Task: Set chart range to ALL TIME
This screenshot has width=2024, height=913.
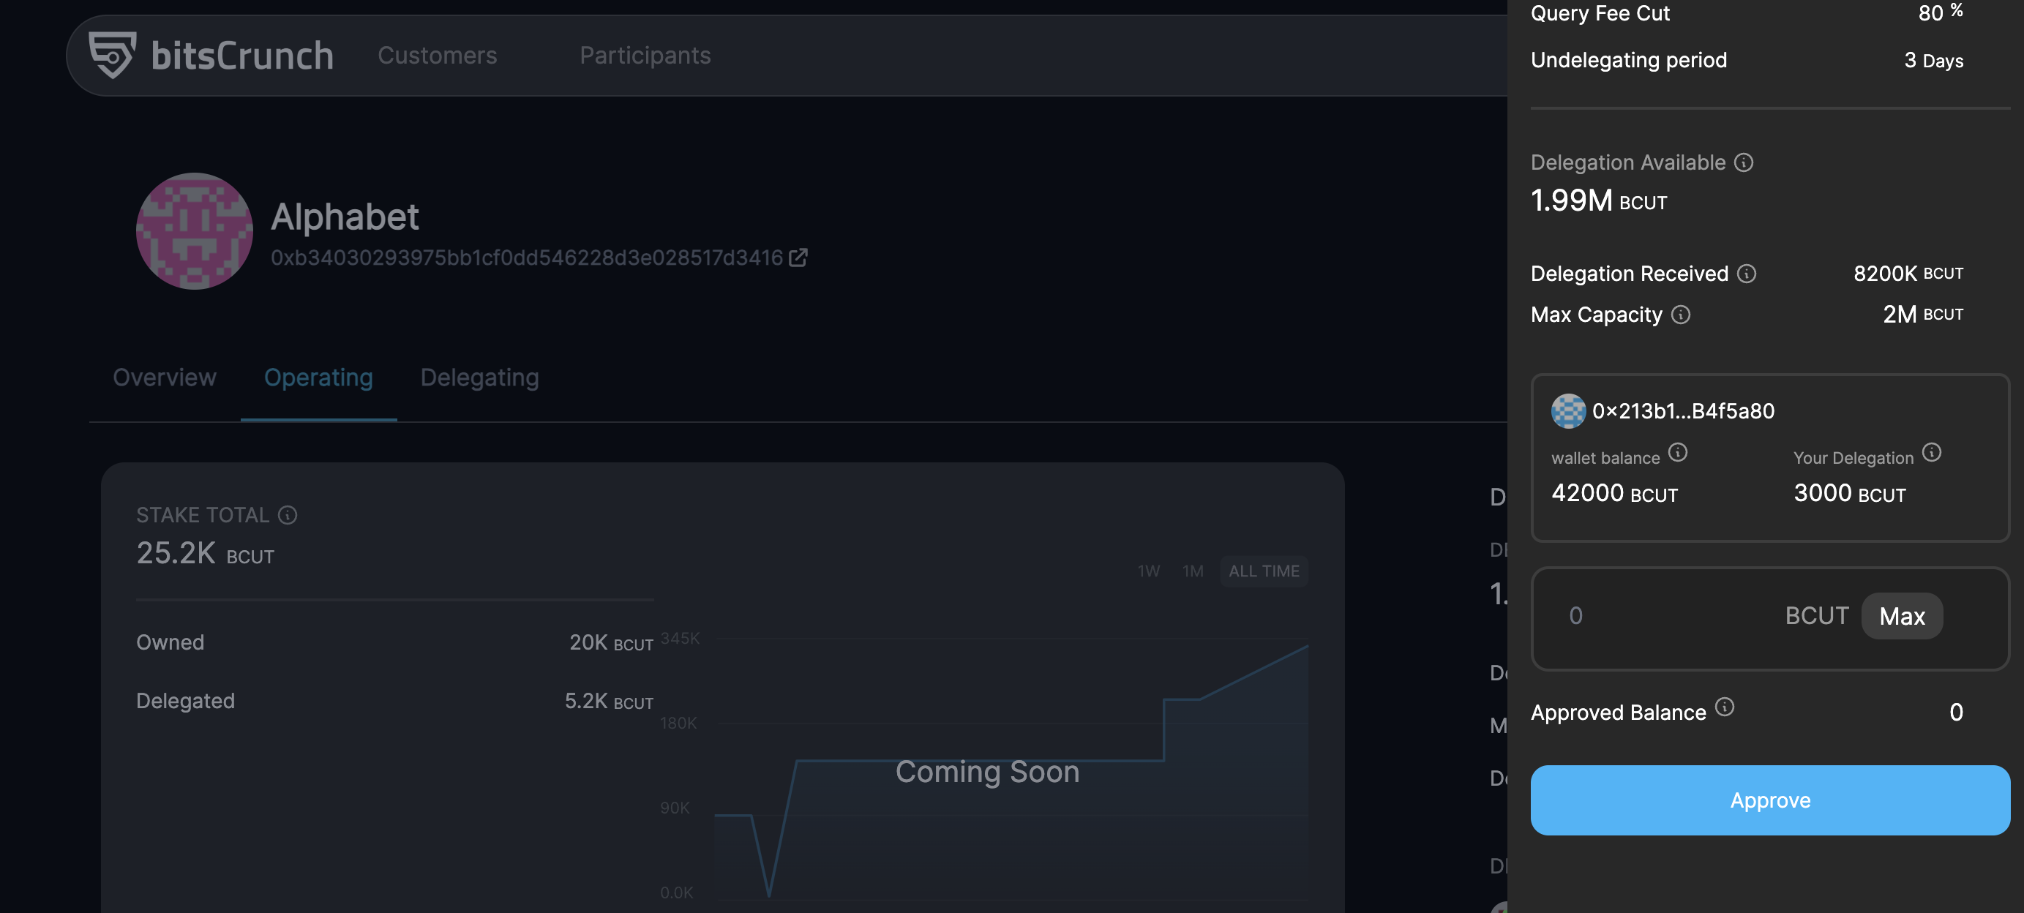Action: (1264, 571)
